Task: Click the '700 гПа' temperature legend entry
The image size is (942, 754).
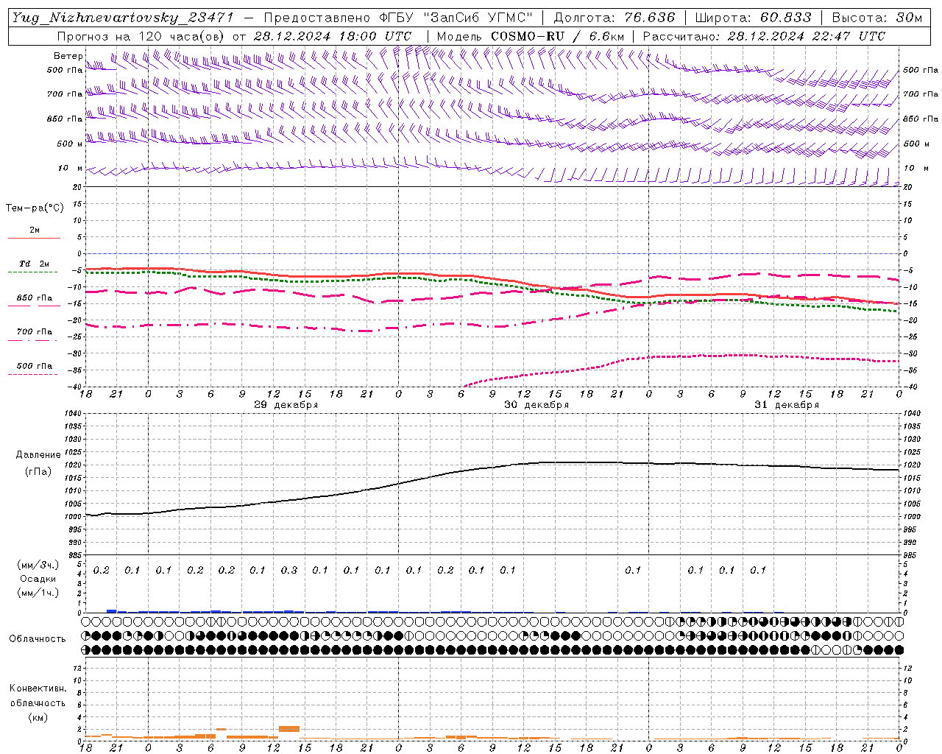Action: click(x=35, y=332)
